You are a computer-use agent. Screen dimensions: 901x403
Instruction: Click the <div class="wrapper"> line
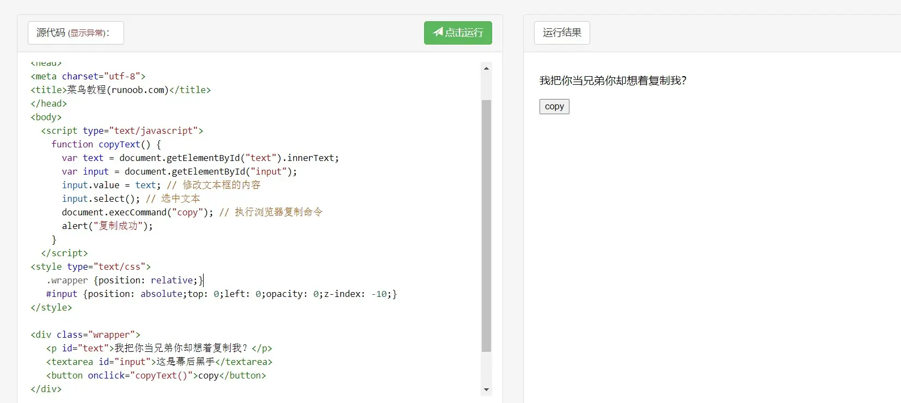point(85,334)
